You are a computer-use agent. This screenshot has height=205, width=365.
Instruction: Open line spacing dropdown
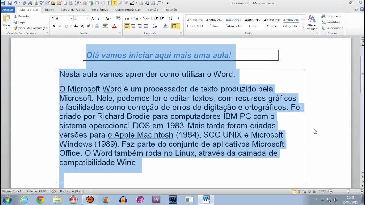click(155, 26)
